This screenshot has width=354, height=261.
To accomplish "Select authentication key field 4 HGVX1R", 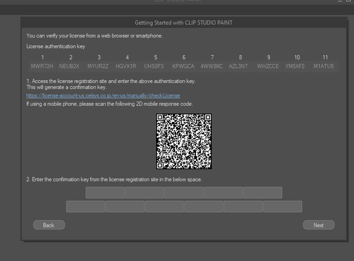I will (x=127, y=66).
